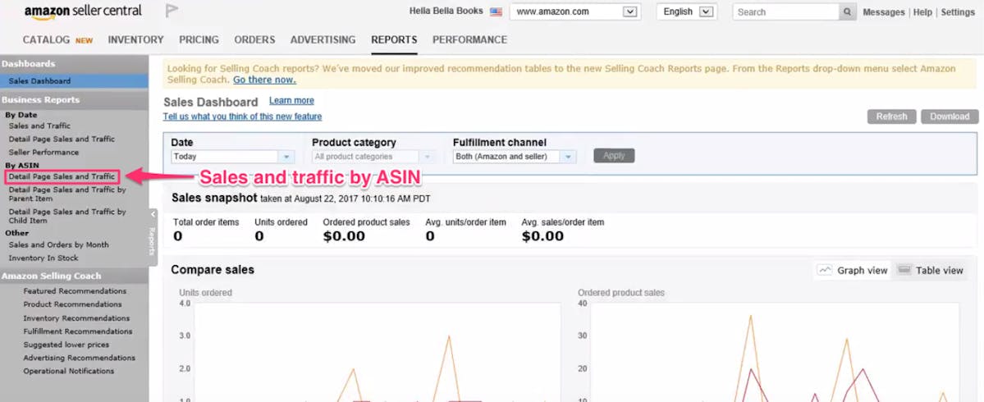The image size is (984, 402).
Task: Open the www.amazon.com marketplace dropdown
Action: [574, 12]
